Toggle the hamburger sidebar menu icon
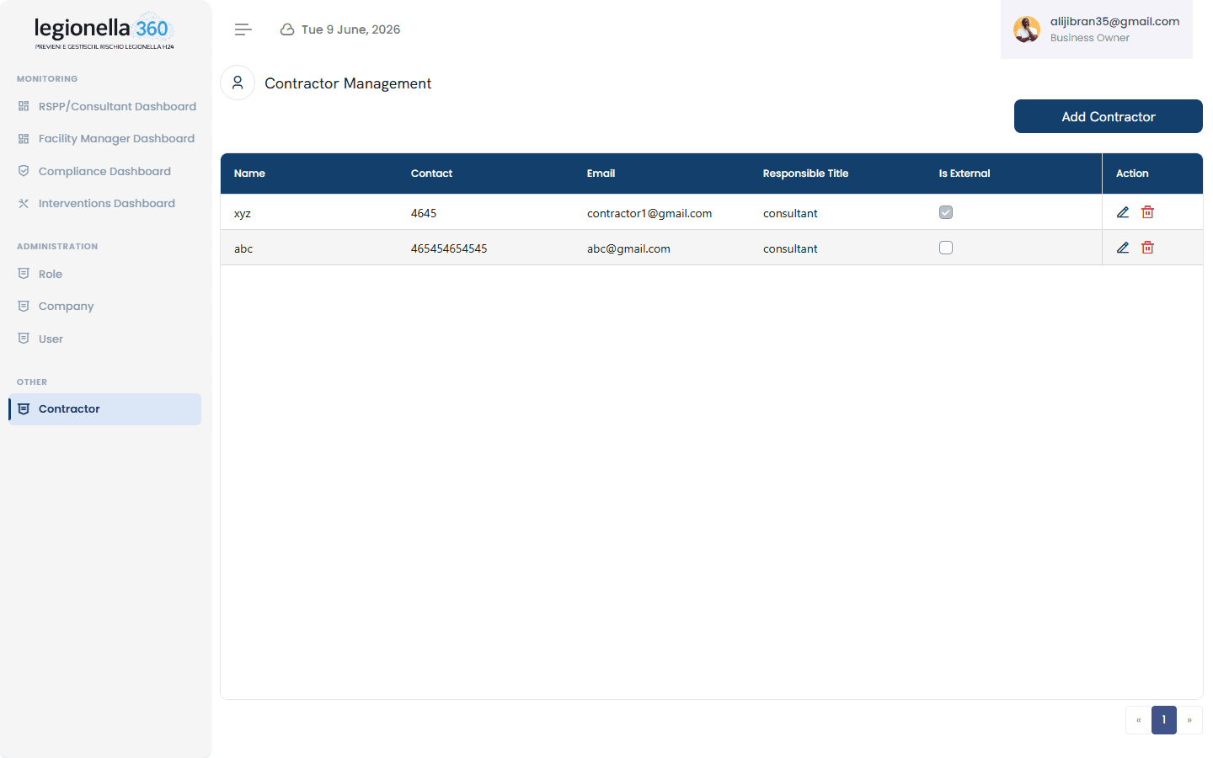This screenshot has width=1213, height=758. click(243, 29)
